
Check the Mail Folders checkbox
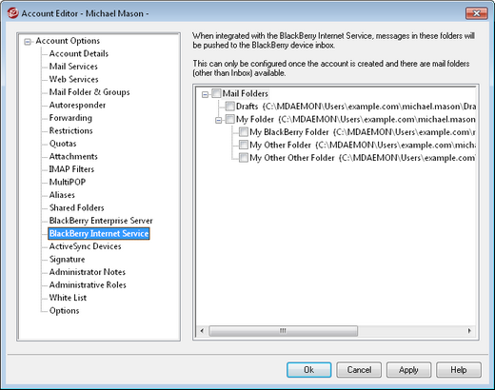click(216, 93)
